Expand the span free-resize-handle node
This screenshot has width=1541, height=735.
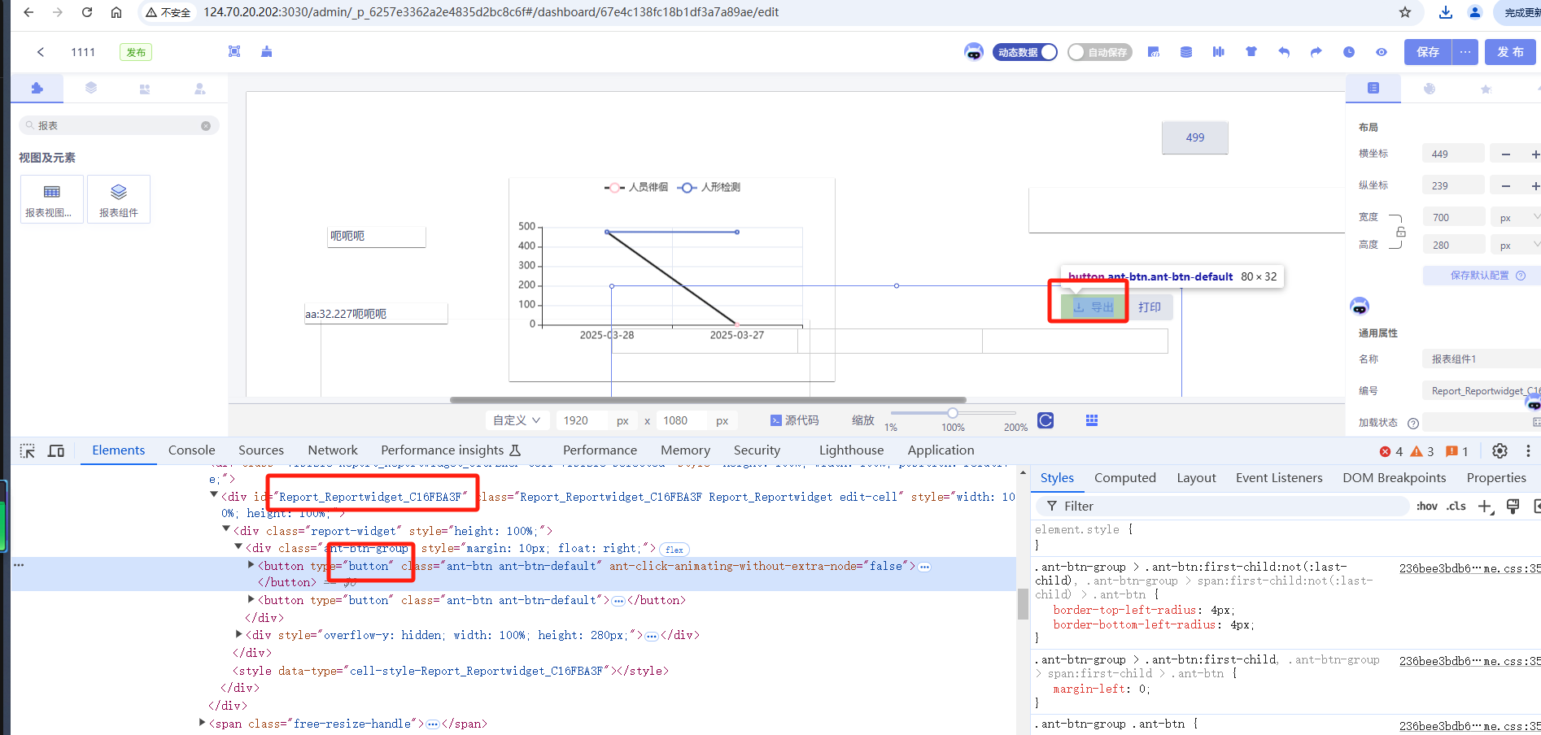pos(203,722)
